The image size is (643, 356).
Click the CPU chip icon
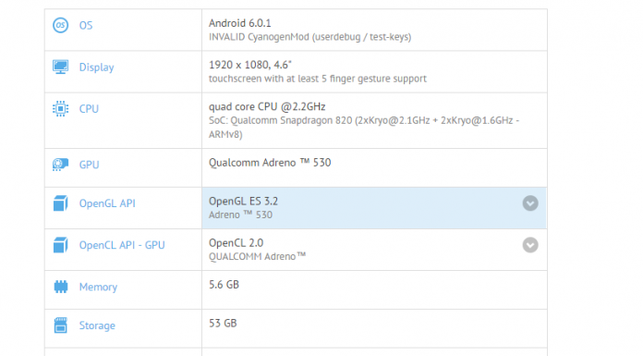tap(60, 109)
